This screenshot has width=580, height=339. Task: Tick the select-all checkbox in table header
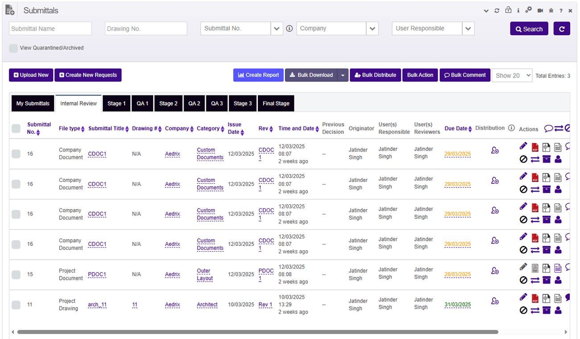point(16,128)
